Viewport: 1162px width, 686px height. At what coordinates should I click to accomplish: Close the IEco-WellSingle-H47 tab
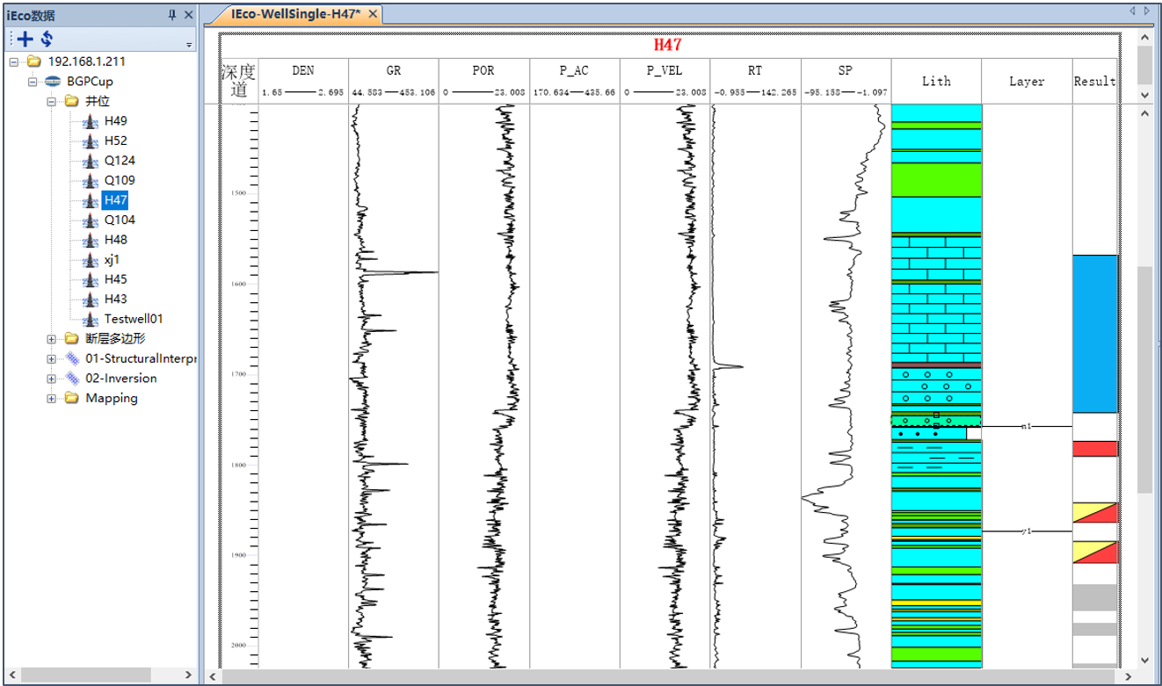point(373,14)
